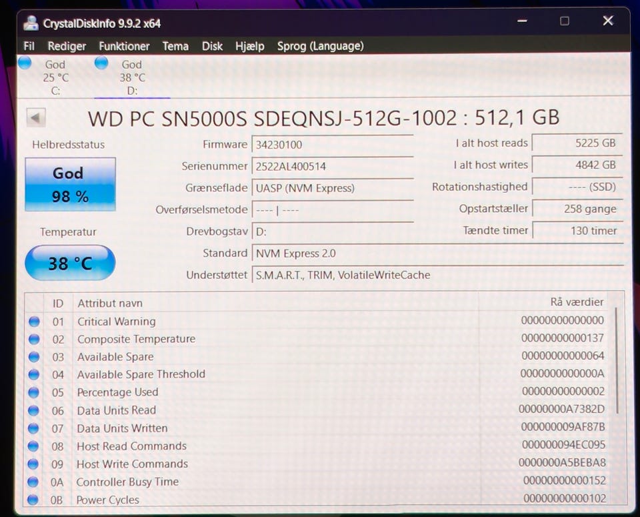Click status orb beside Critical Warning

[x=34, y=322]
